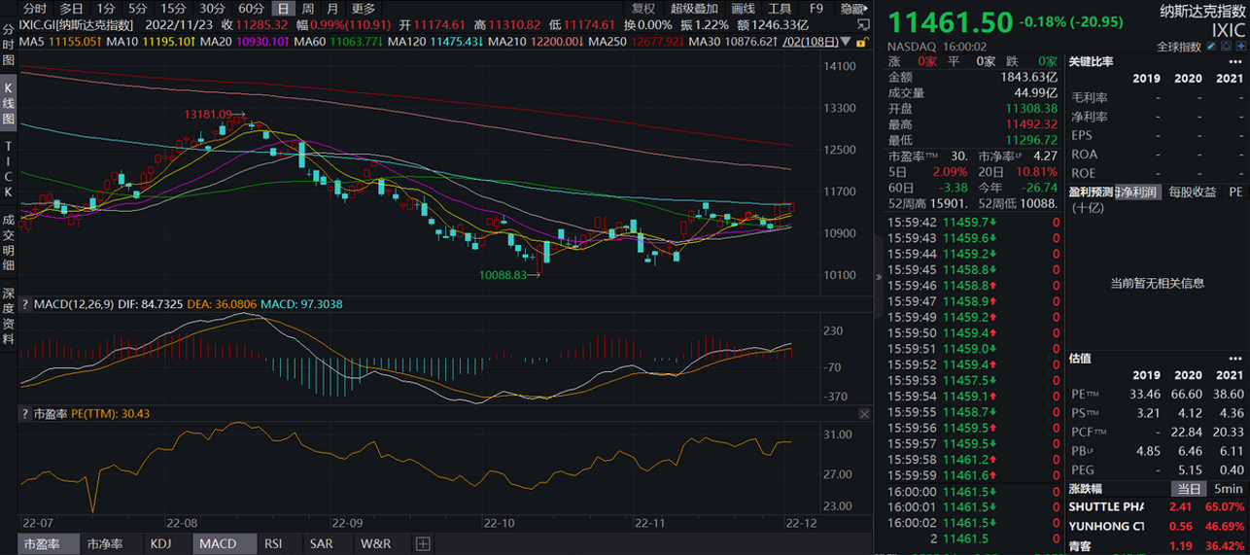The width and height of the screenshot is (1250, 555).
Task: Open help for the 市盈率 indicator
Action: [25, 414]
